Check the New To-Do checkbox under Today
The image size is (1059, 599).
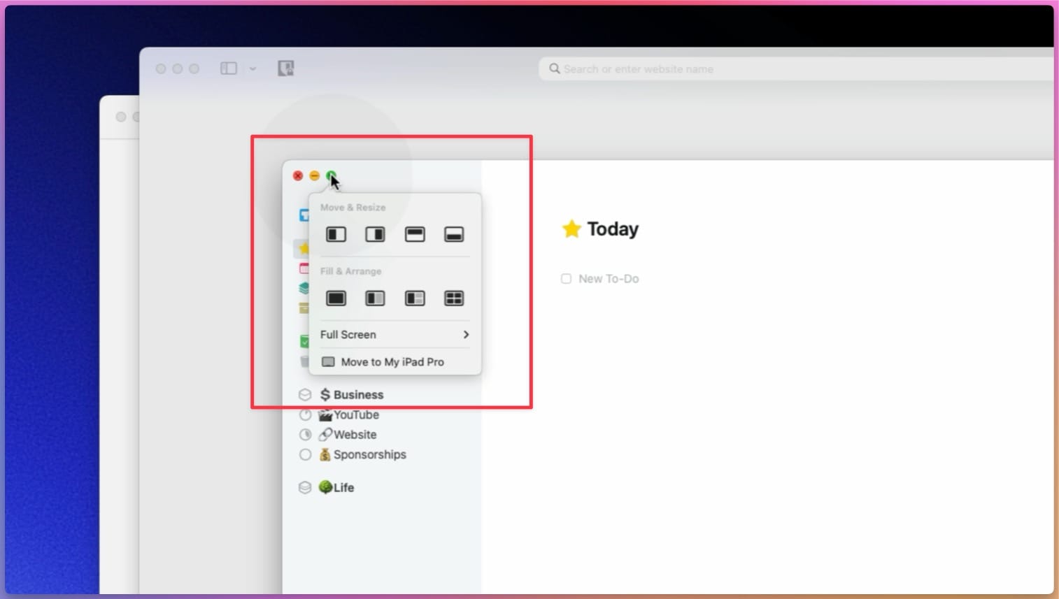pyautogui.click(x=566, y=278)
